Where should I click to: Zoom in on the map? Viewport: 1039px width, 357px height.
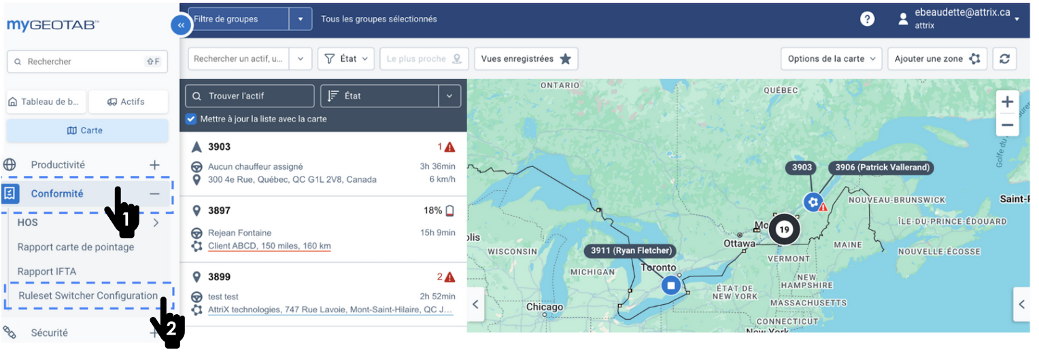point(1007,102)
